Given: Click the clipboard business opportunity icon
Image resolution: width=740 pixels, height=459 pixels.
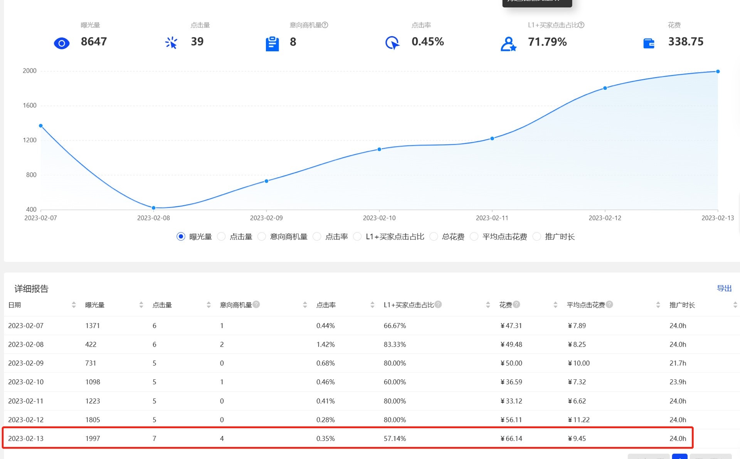Looking at the screenshot, I should (x=272, y=44).
